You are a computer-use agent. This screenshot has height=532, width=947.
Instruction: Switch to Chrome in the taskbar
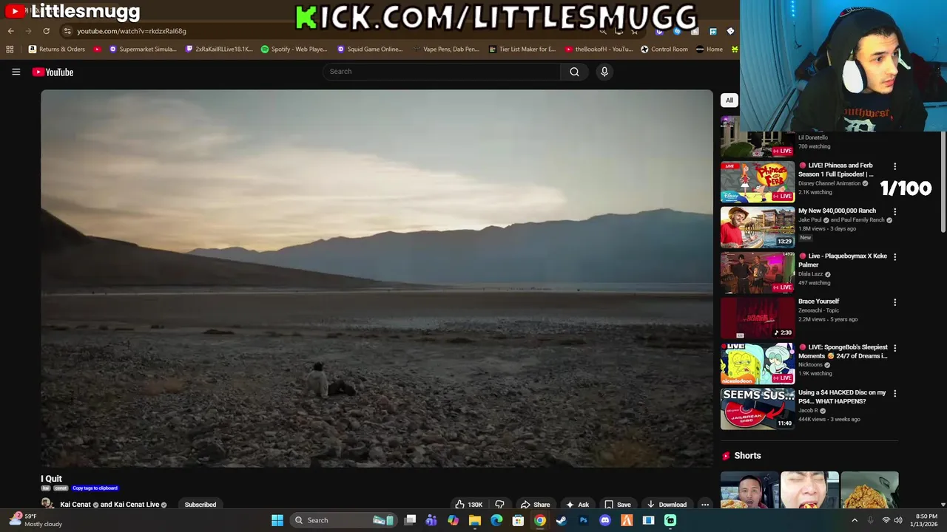540,520
